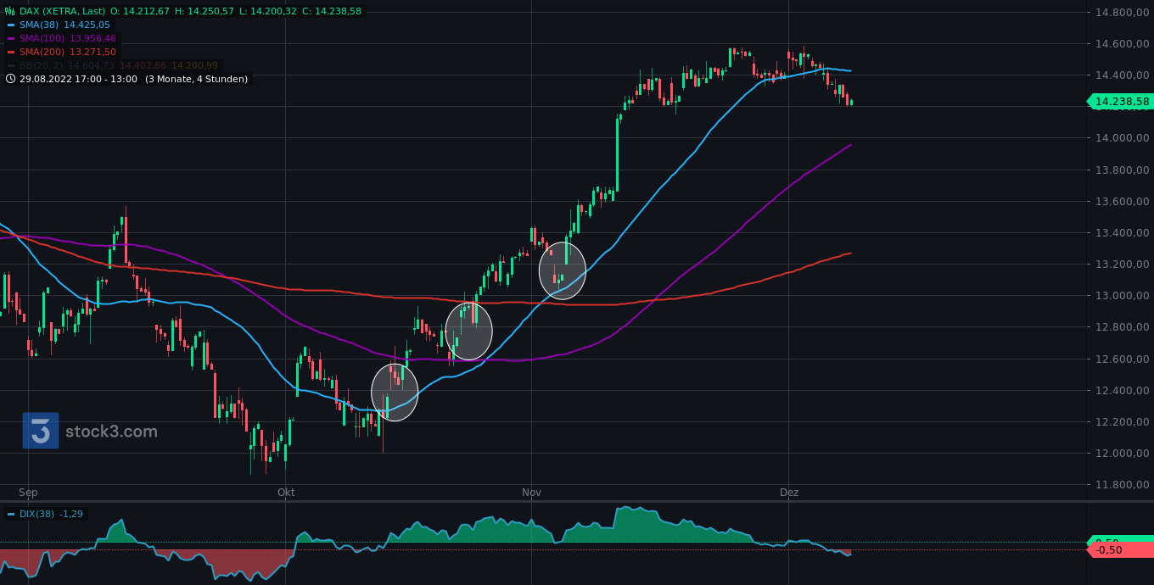The image size is (1154, 585).
Task: Select the Dez label on the time axis
Action: [x=790, y=492]
